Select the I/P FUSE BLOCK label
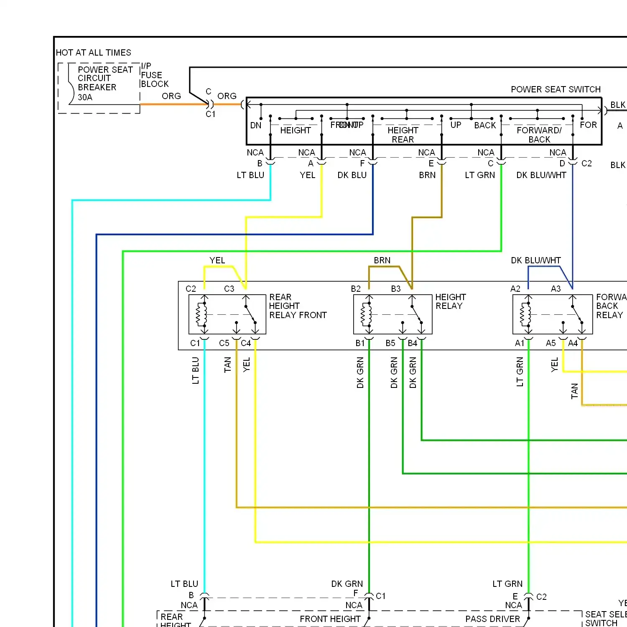The height and width of the screenshot is (627, 627). 154,75
